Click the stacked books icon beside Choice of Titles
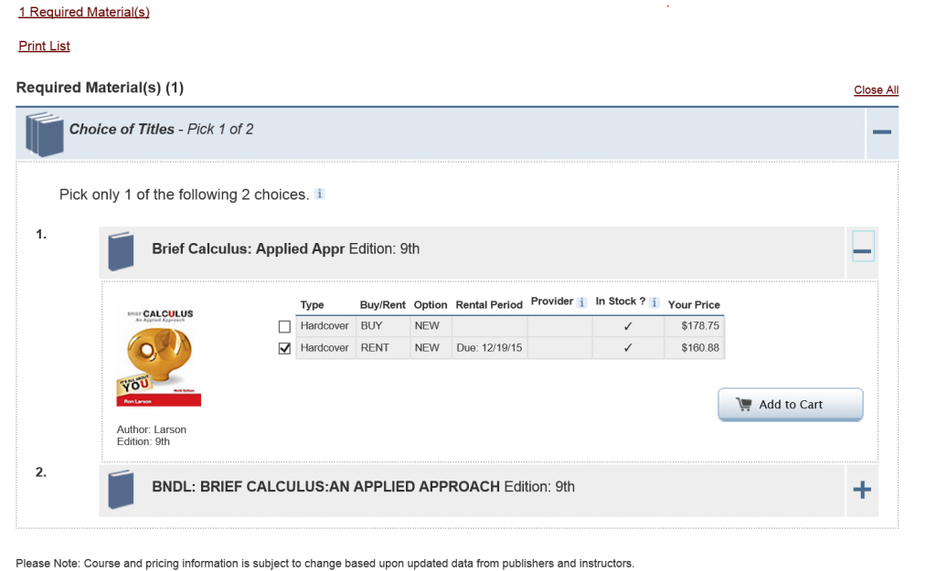 tap(44, 133)
